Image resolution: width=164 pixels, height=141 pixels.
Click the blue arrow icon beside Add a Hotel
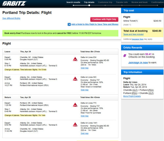click(x=69, y=24)
